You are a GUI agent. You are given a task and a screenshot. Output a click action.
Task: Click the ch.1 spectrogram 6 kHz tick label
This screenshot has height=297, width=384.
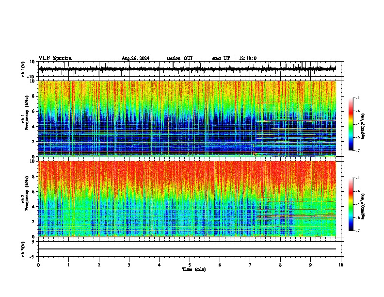pos(33,111)
